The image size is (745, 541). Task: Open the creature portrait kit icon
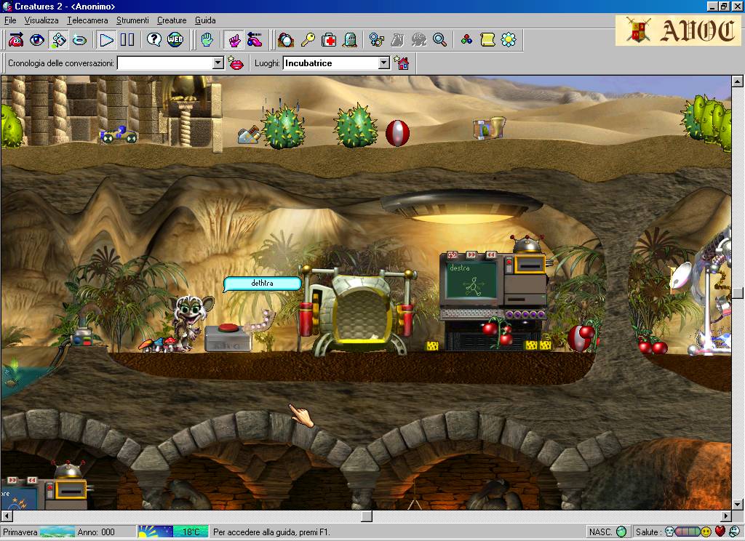(x=286, y=40)
